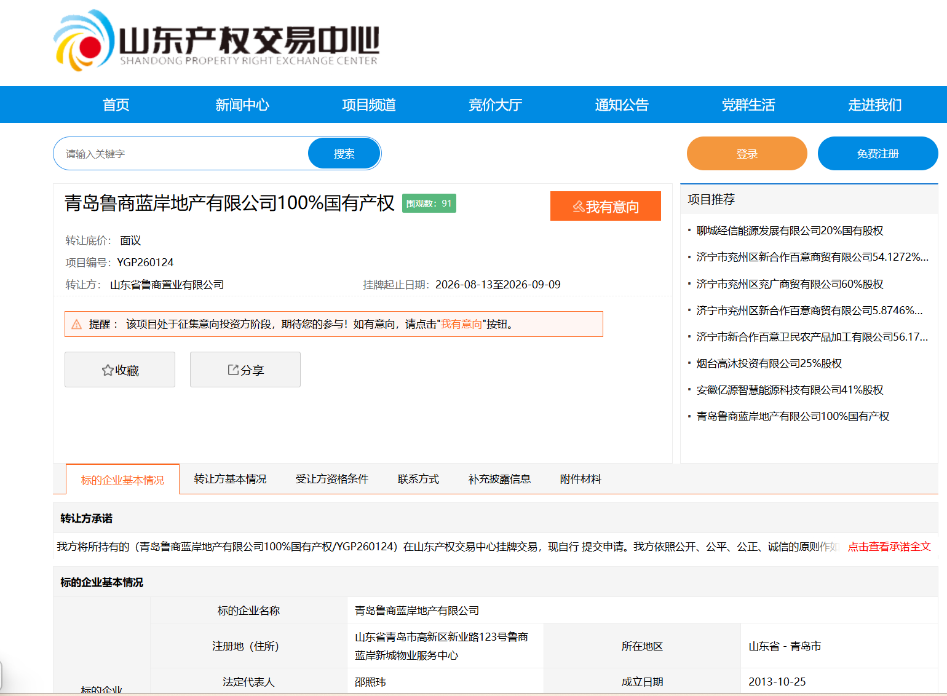
Task: Open recommended 聊城经信能源发展有限公司20%国有股权
Action: pos(790,231)
